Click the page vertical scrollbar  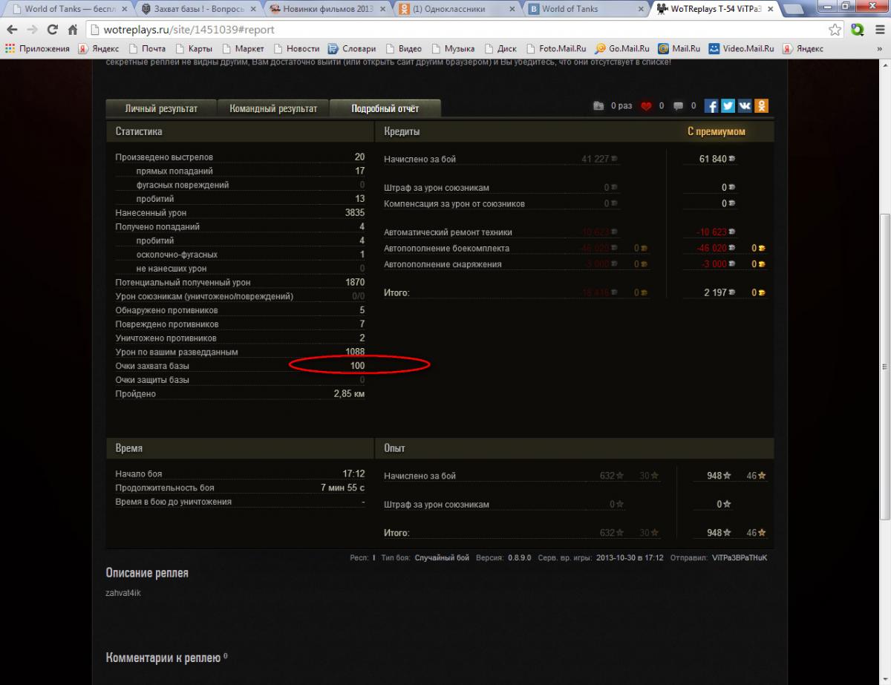(x=884, y=367)
